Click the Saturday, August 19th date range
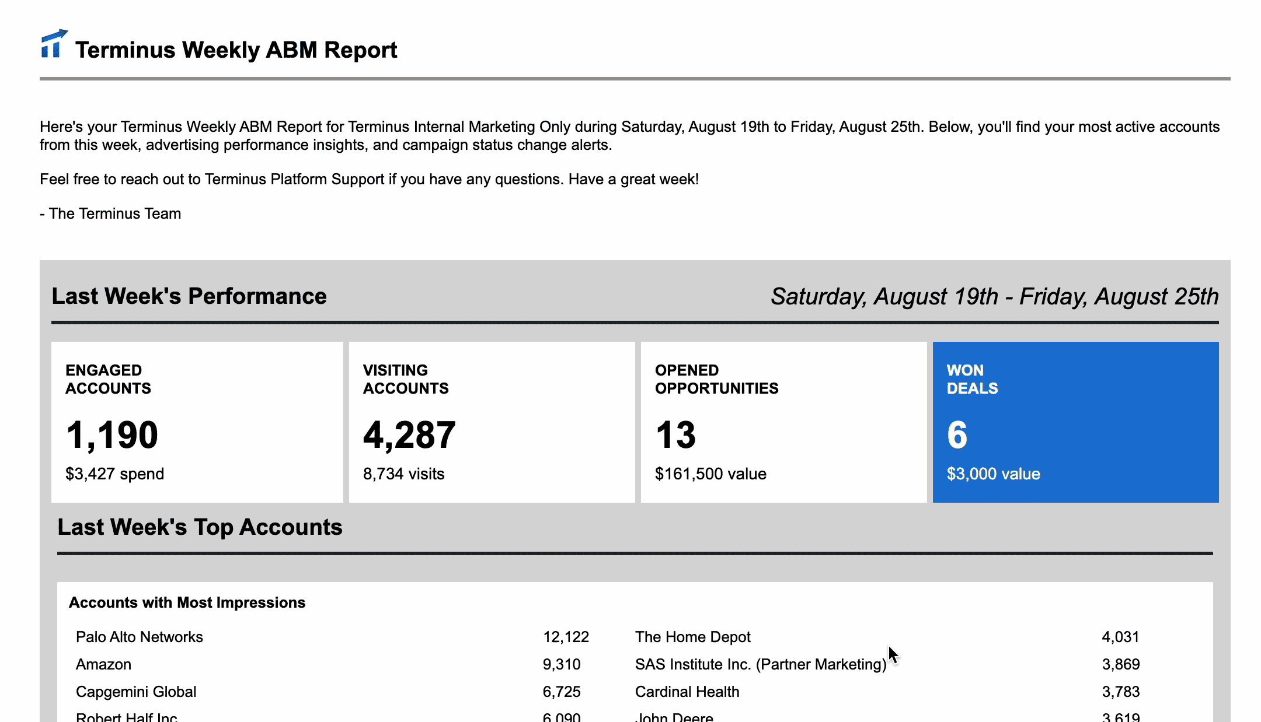The width and height of the screenshot is (1261, 722). [x=995, y=296]
